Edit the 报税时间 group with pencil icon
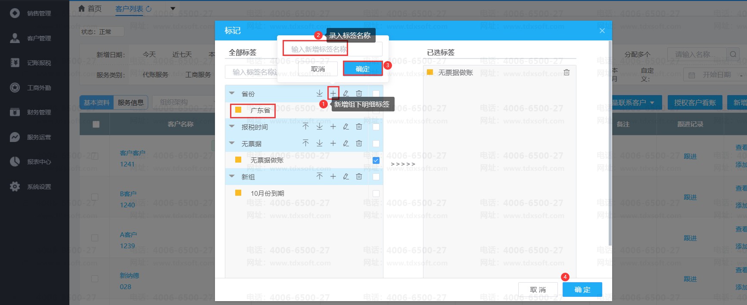The width and height of the screenshot is (747, 305). pyautogui.click(x=346, y=126)
